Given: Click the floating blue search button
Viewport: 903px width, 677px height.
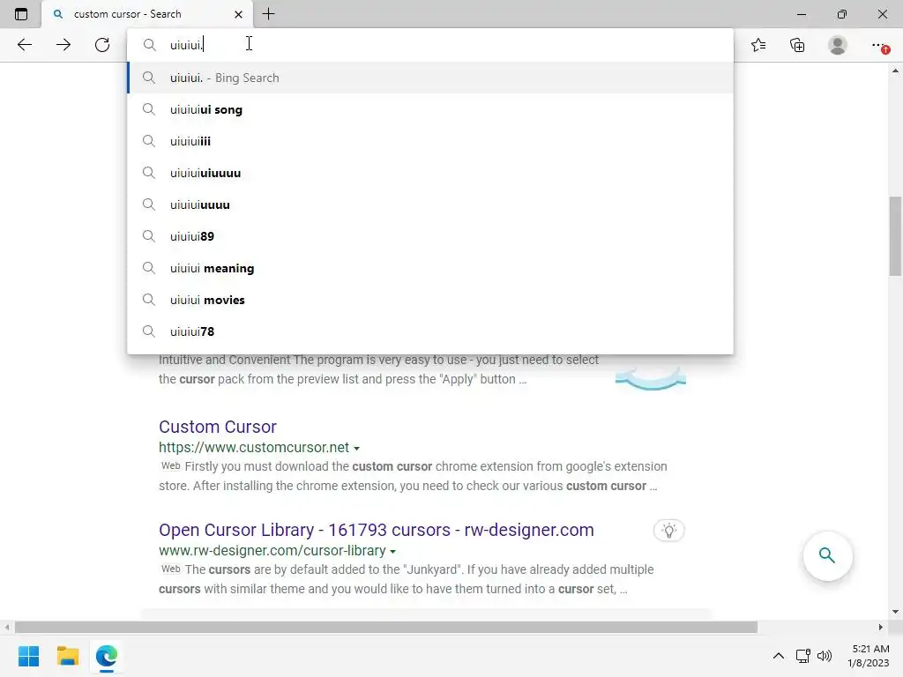Looking at the screenshot, I should 827,555.
